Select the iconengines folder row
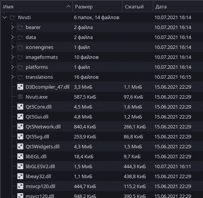Screen dimensions: 203x198 click(x=110, y=47)
